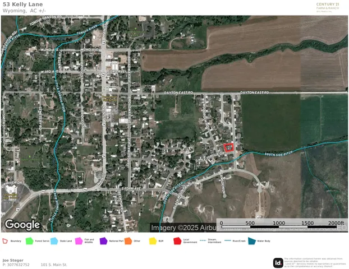349x269 pixels.
Task: Click the pink Fish and Wildlife swatch
Action: pos(79,241)
